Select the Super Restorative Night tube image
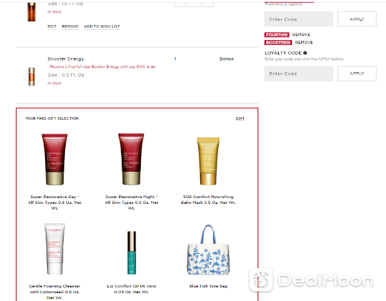The image size is (386, 301). 131,160
